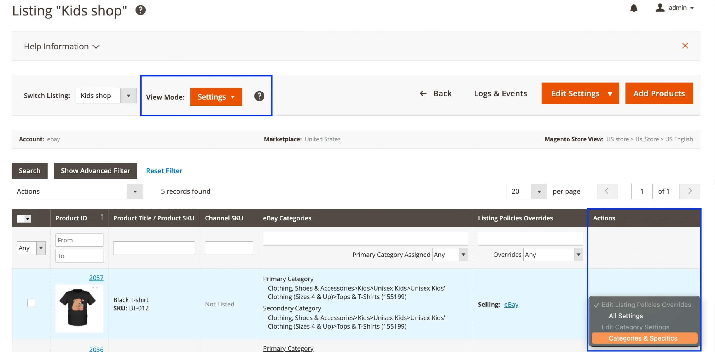
Task: Choose All Settings in actions menu
Action: (626, 316)
